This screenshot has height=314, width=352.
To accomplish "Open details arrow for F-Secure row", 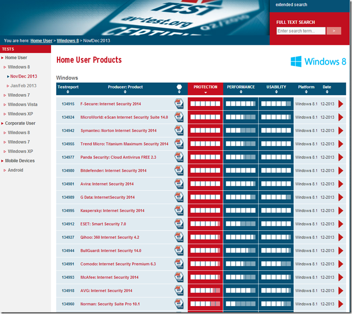I will (341, 104).
